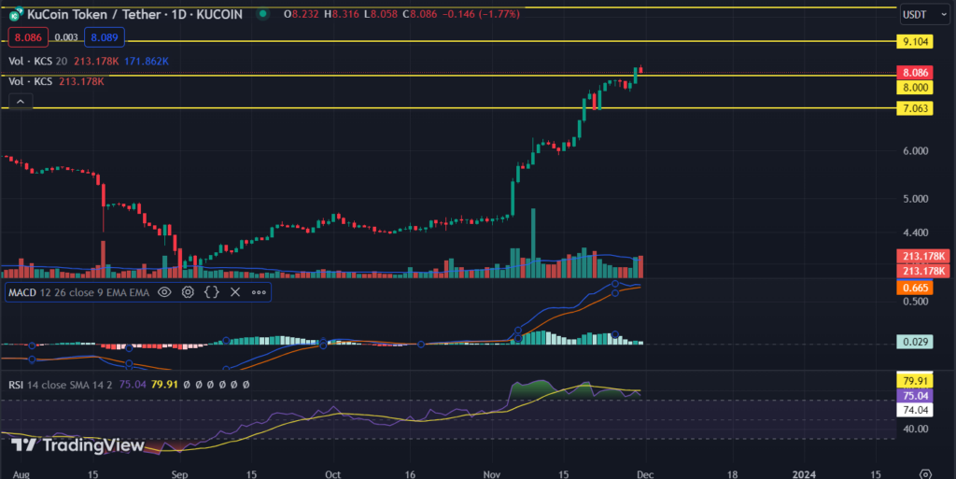Toggle MACD indicator visibility eye icon
Viewport: 956px width, 479px height.
coord(164,292)
